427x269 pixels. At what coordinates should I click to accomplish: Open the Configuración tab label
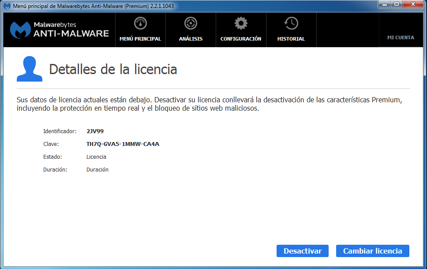click(x=241, y=39)
